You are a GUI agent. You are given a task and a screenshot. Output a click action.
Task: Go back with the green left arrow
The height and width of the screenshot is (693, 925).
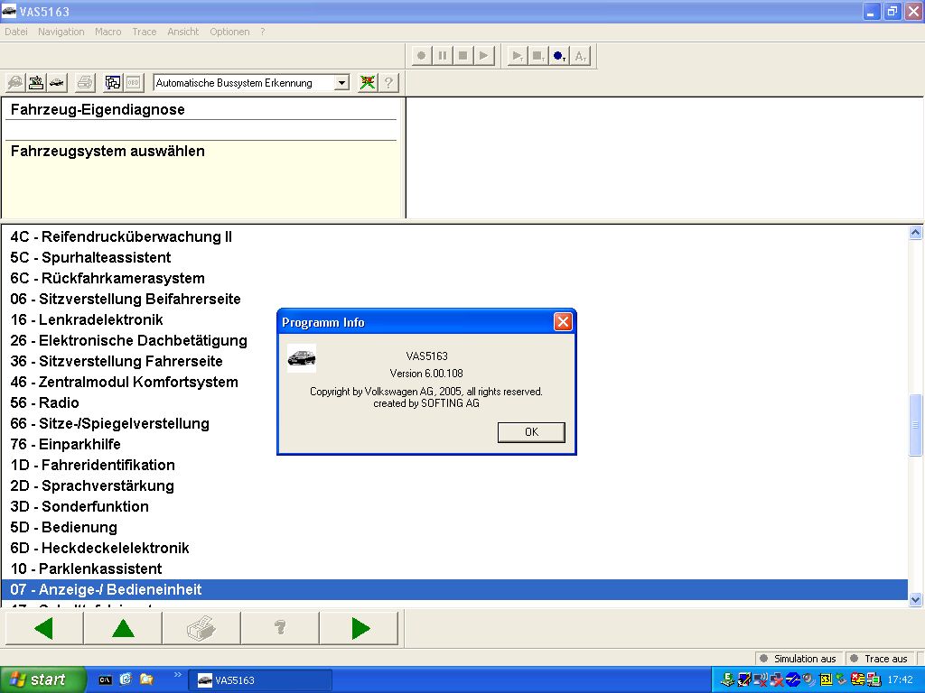pyautogui.click(x=44, y=628)
